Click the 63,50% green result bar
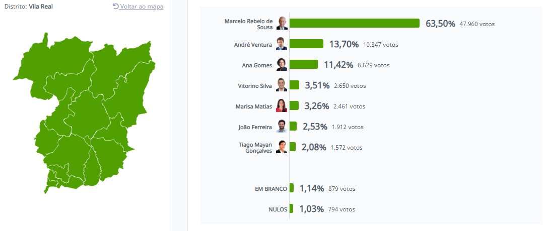 tap(354, 24)
